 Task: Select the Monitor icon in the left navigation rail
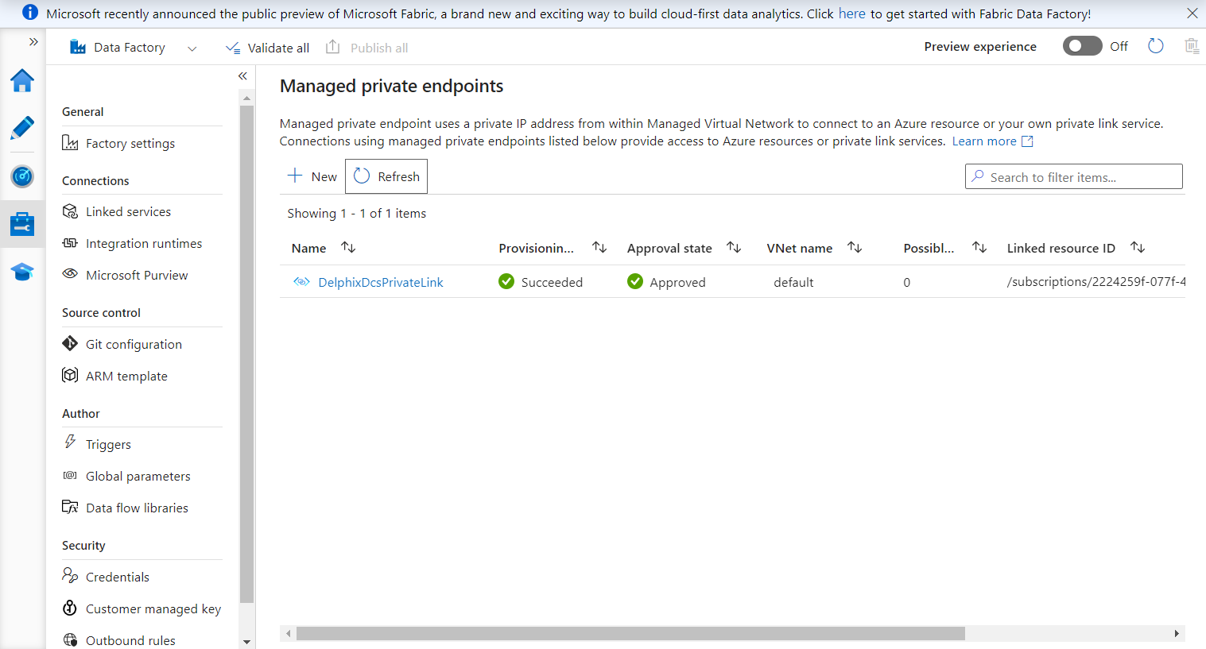tap(21, 176)
